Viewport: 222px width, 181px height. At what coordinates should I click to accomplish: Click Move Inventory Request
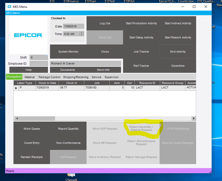pos(105,157)
